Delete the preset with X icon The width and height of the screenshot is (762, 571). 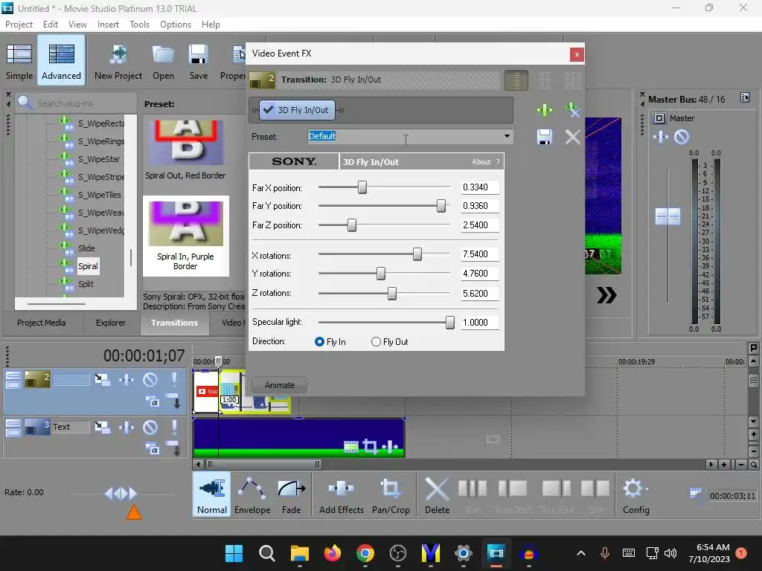click(x=572, y=137)
